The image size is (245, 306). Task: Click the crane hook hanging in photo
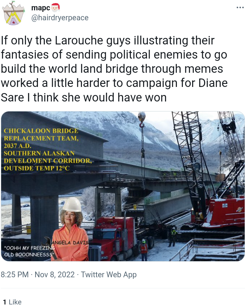point(142,120)
